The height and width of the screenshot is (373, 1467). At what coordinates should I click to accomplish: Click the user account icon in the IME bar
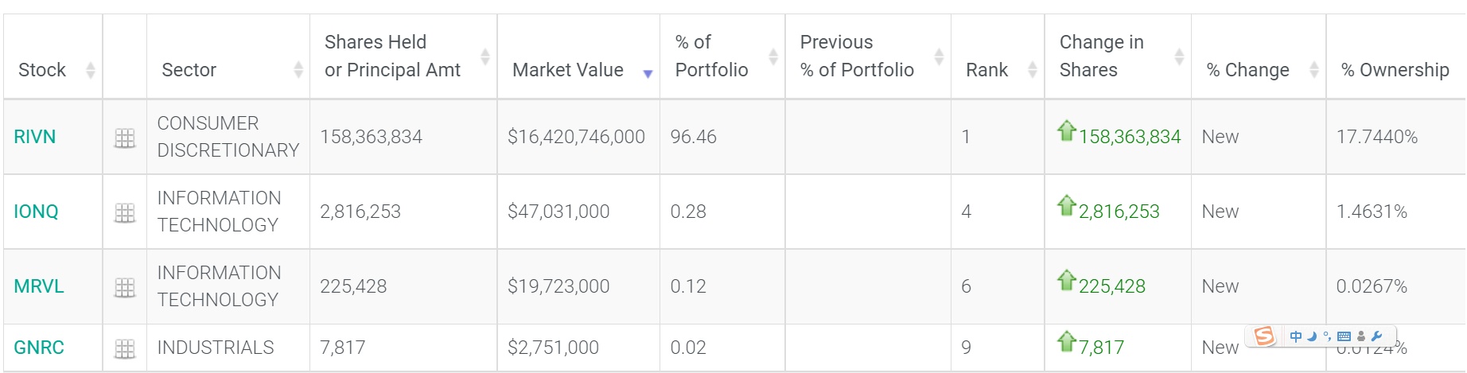1361,336
